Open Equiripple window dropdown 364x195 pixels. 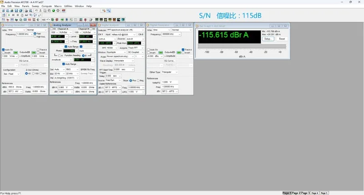click(x=116, y=52)
